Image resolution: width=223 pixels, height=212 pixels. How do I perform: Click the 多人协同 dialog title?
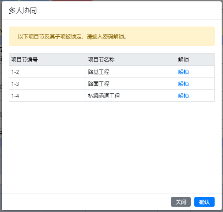[x=23, y=11]
